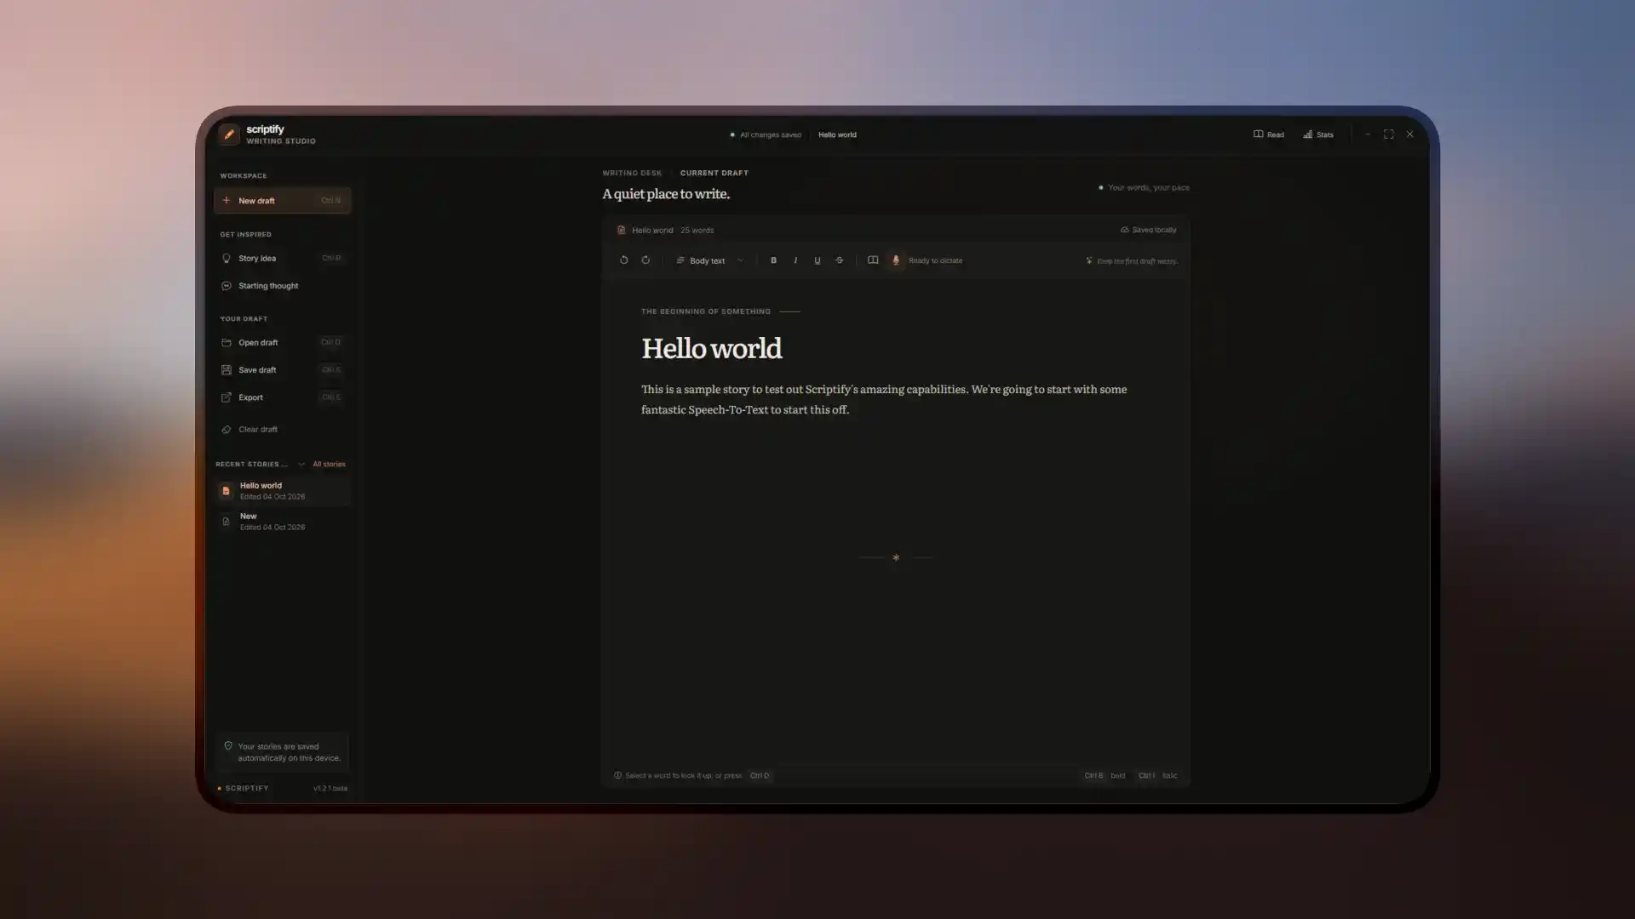Open the Body text style dropdown

click(709, 260)
